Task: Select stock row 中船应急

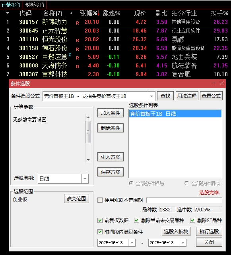Action: click(x=115, y=57)
